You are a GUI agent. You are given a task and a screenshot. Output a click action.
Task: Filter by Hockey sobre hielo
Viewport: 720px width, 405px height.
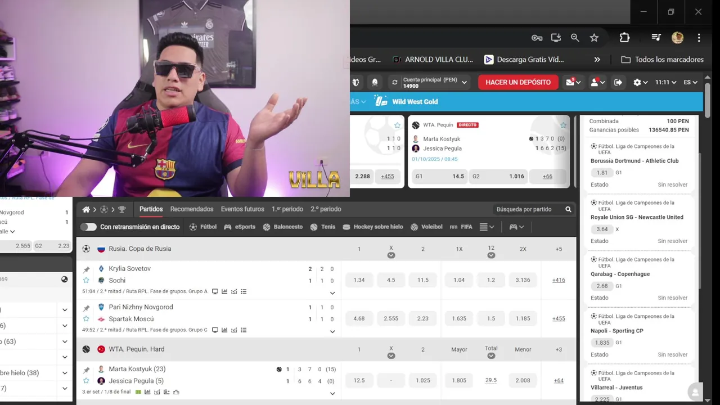tap(372, 227)
